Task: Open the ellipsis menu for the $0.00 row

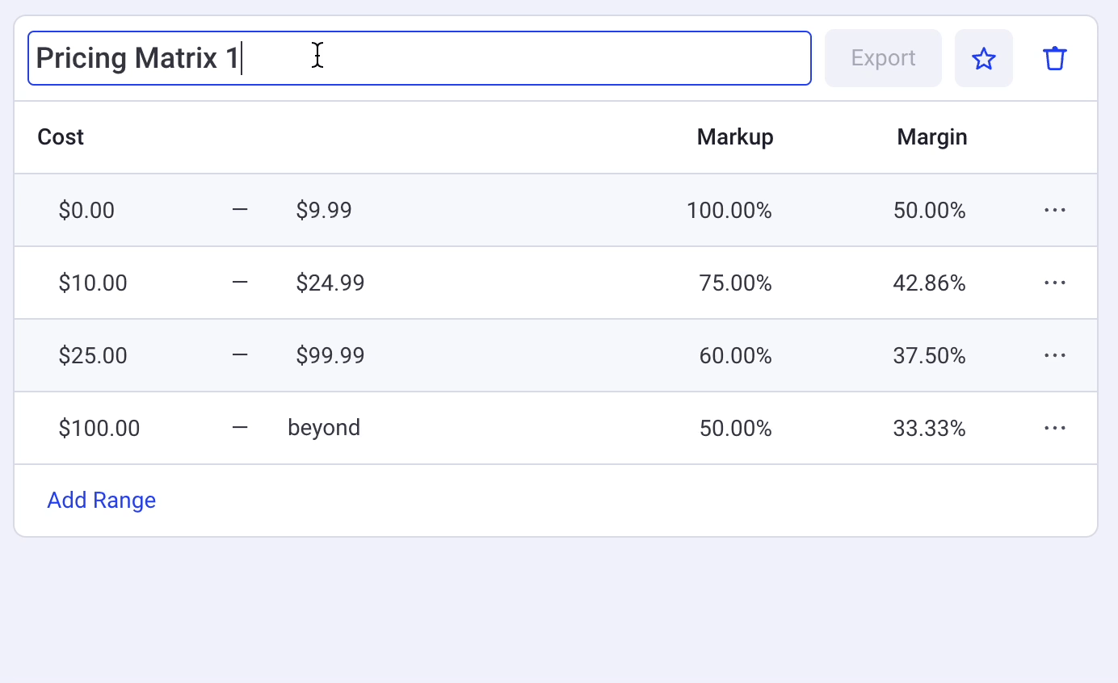Action: pos(1055,210)
